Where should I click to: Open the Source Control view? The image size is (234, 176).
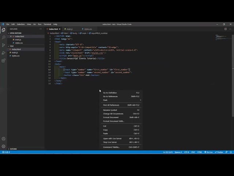(3, 45)
